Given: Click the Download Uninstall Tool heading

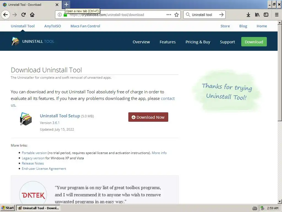Looking at the screenshot, I should (46, 70).
